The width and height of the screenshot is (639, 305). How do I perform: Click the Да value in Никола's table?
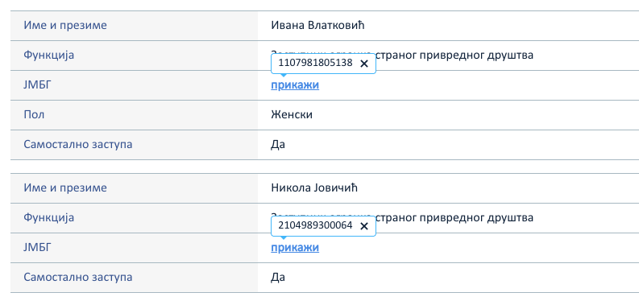click(278, 278)
